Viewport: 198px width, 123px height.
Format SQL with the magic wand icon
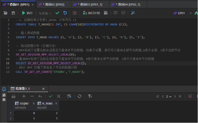133,13
